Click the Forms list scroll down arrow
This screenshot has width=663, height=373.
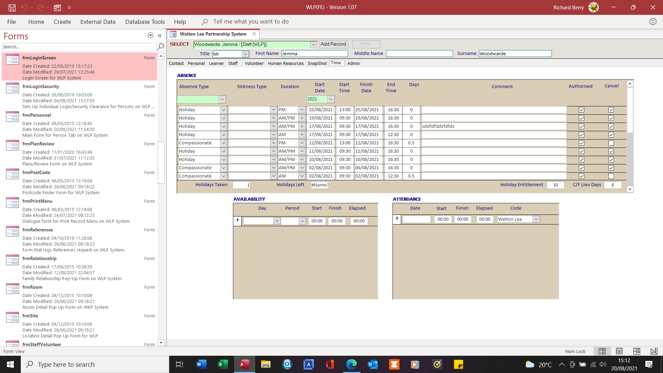[x=161, y=342]
